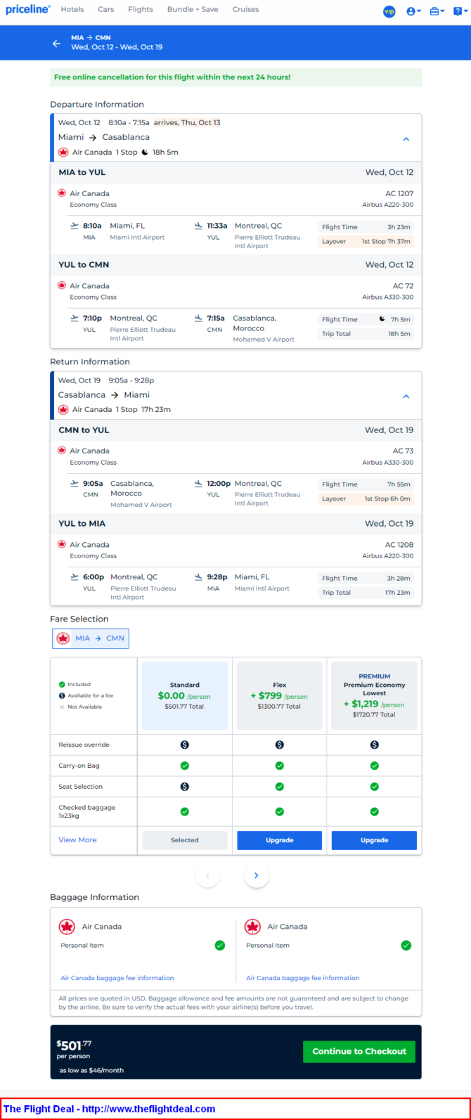Viewport: 471px width, 1120px height.
Task: Click the Priceline logo
Action: click(28, 10)
